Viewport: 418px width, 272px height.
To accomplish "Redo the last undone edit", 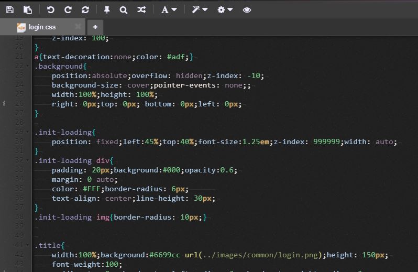I will pos(68,9).
